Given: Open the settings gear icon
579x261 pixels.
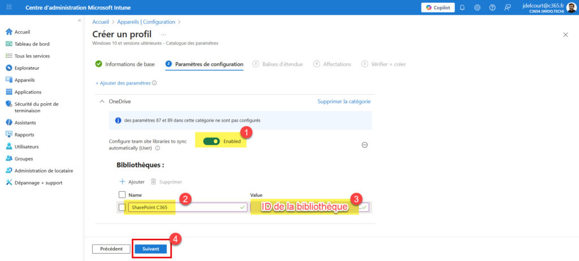Looking at the screenshot, I should tap(477, 7).
